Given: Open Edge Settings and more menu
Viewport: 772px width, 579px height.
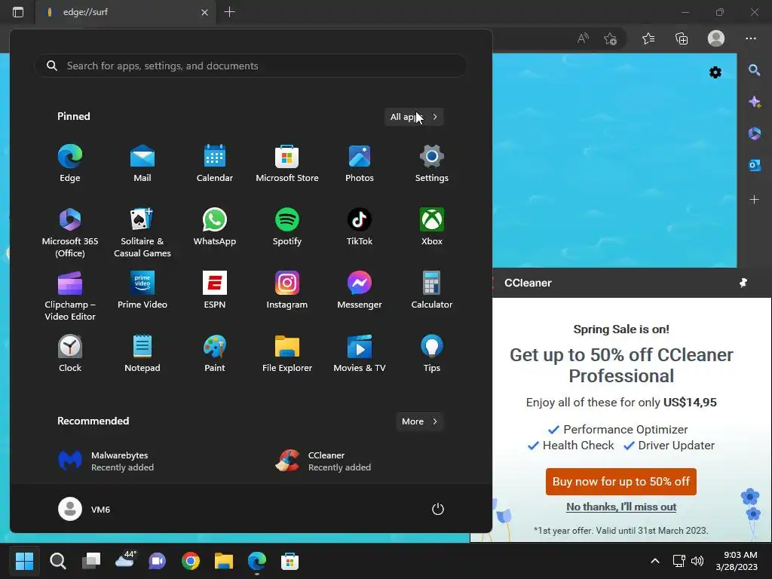Looking at the screenshot, I should tap(750, 38).
